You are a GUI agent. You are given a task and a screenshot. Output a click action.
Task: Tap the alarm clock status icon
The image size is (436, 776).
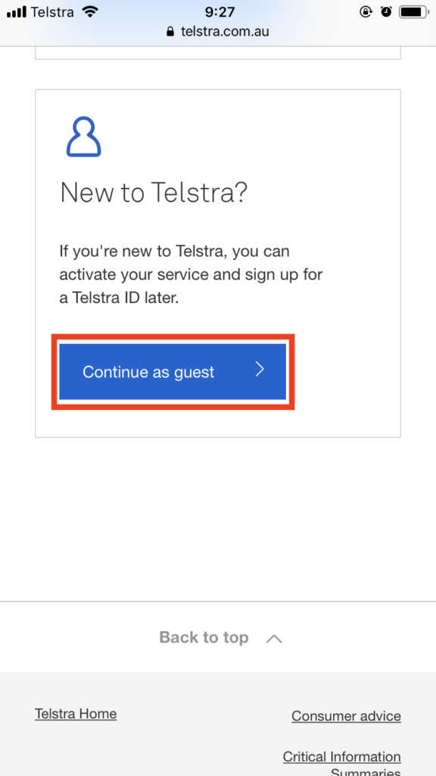(386, 11)
